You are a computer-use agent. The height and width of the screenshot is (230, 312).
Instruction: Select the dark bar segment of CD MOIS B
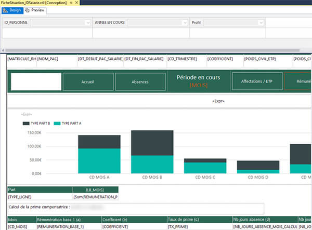[152, 143]
